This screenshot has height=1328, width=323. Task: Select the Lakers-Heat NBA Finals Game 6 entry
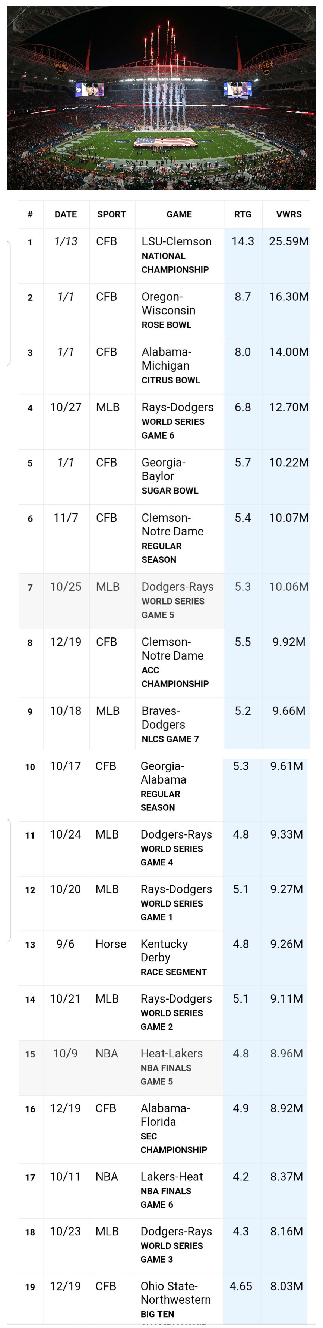[x=172, y=1190]
